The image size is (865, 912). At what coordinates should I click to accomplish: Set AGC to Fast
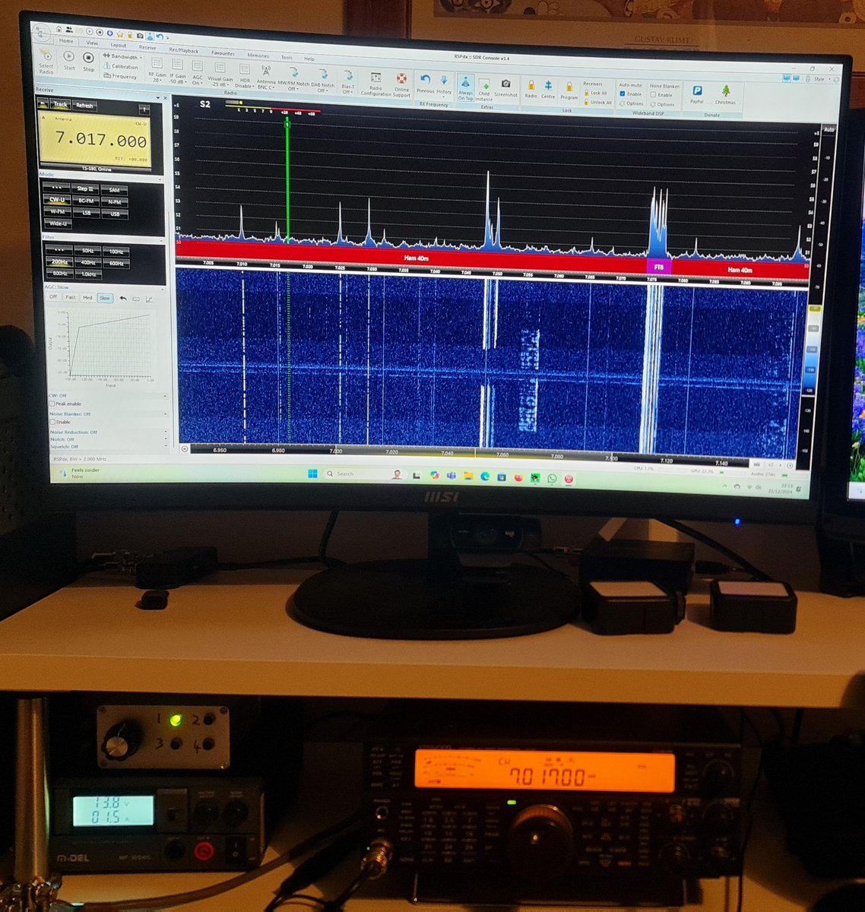71,298
